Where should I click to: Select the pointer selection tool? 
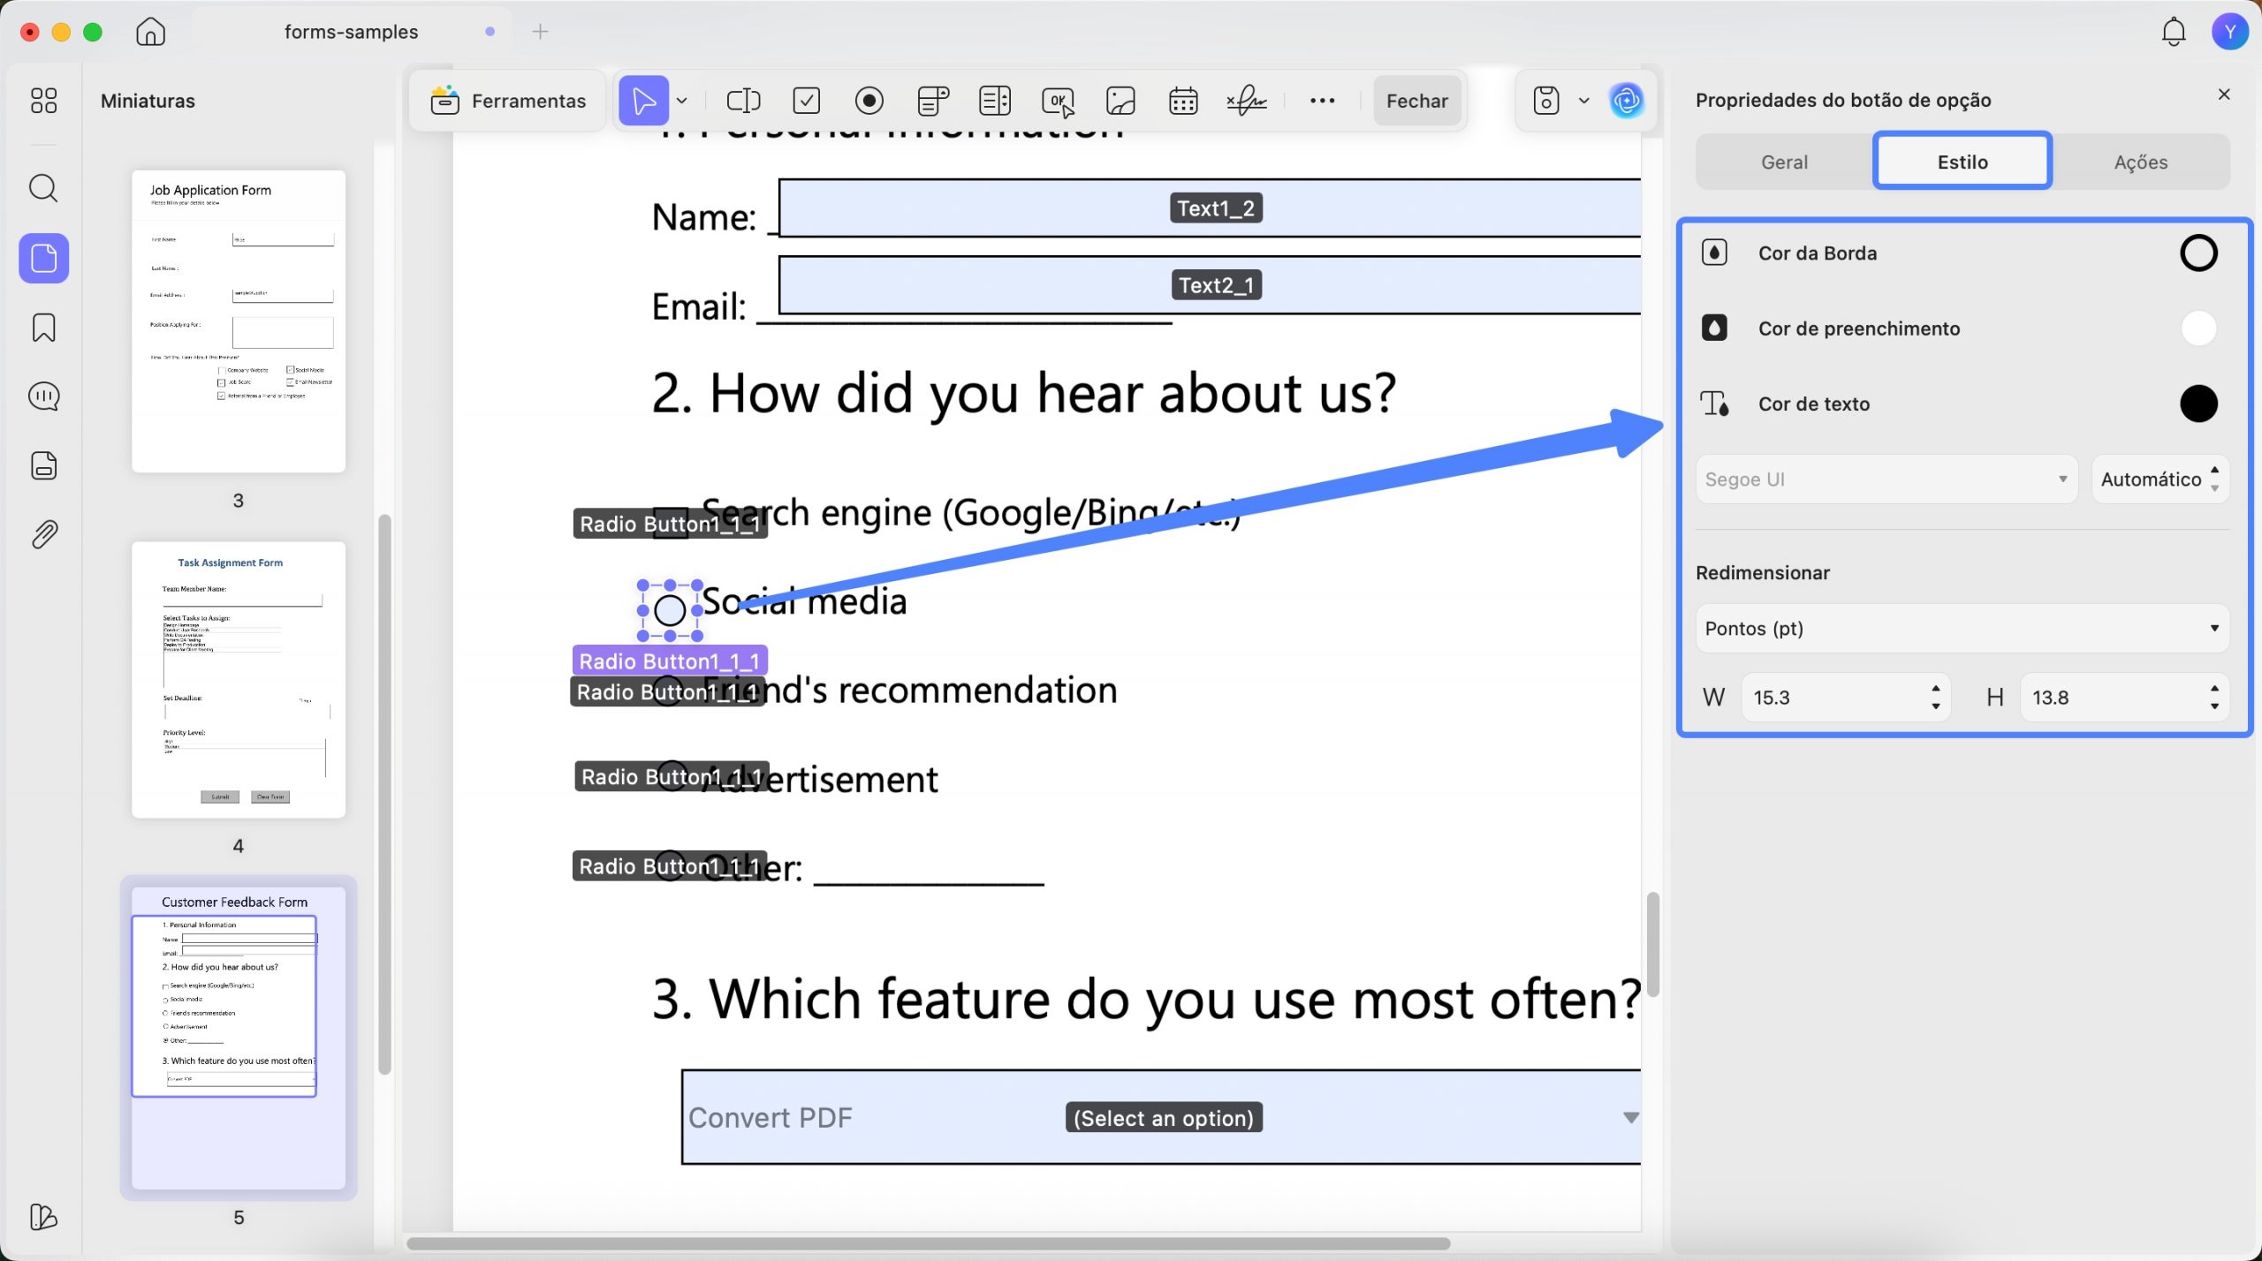643,101
